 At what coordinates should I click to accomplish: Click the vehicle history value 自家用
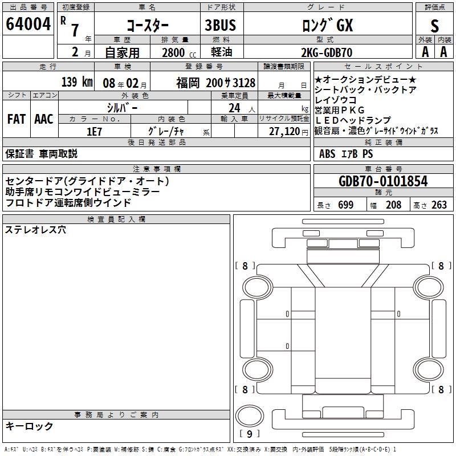pos(122,52)
